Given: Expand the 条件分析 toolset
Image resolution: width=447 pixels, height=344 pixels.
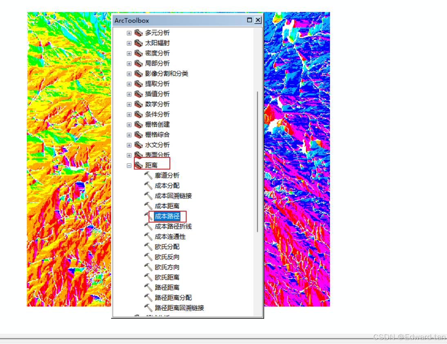Looking at the screenshot, I should [129, 115].
